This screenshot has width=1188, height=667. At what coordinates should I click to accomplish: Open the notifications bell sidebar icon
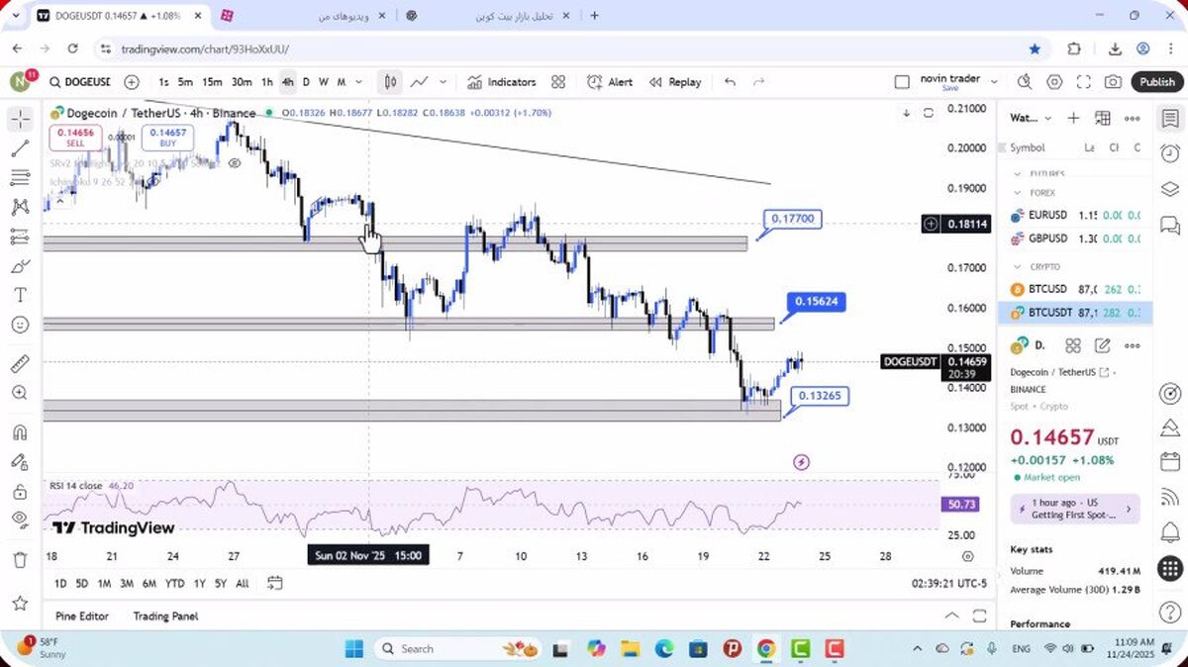coord(1169,533)
